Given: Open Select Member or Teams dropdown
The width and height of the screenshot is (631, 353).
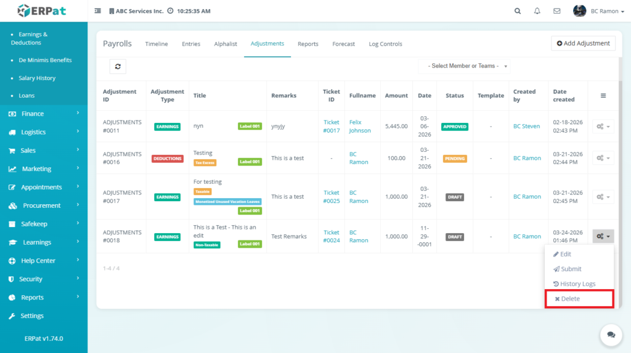Looking at the screenshot, I should click(x=464, y=66).
